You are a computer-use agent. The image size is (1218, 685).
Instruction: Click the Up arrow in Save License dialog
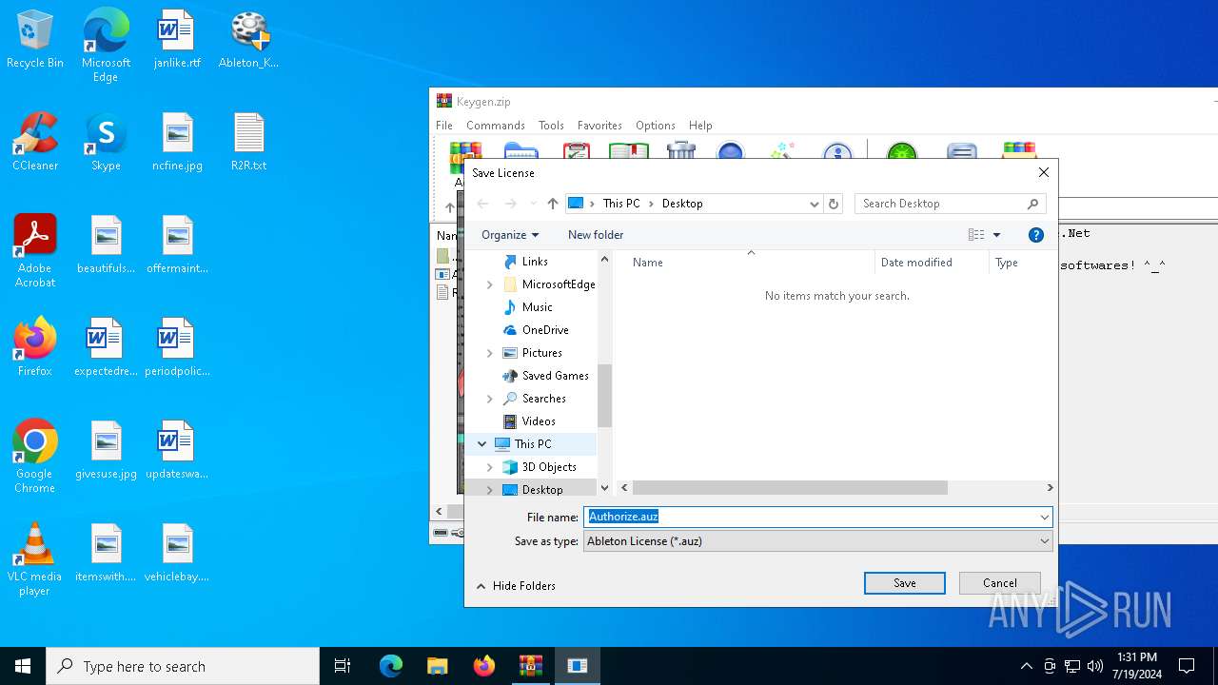tap(553, 204)
